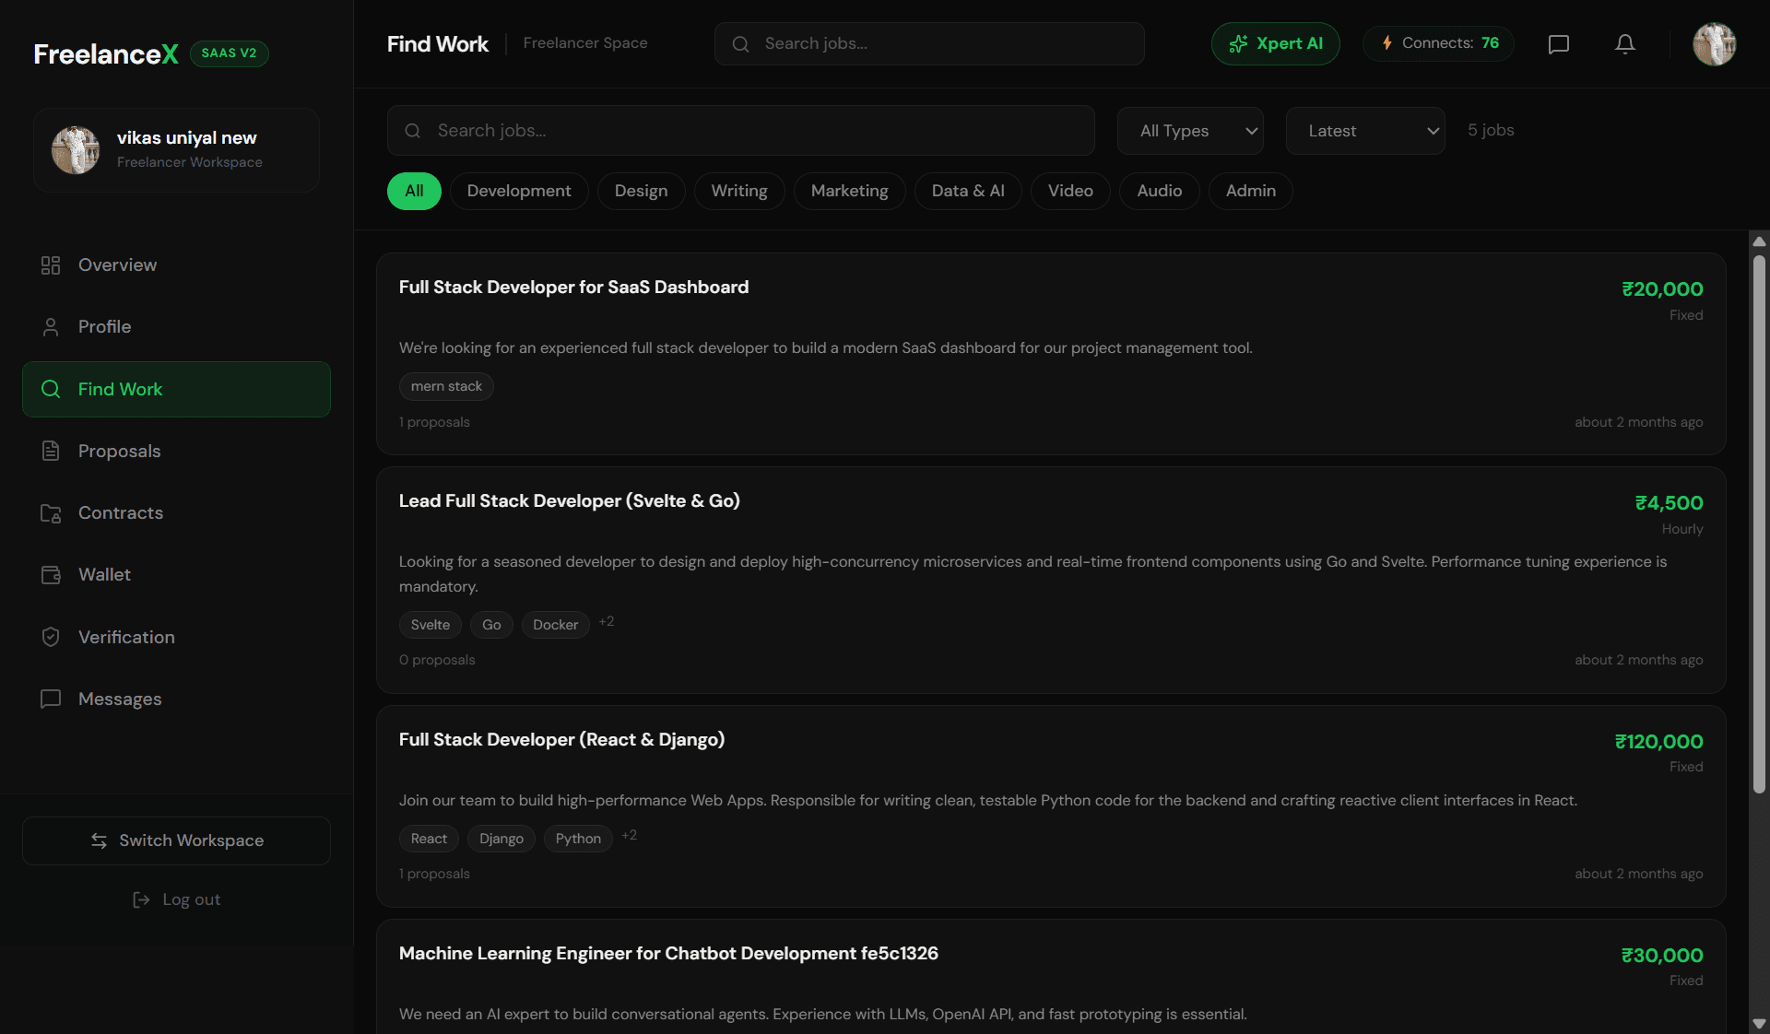The image size is (1770, 1034).
Task: Click the swap arrows icon on Switch Workspace
Action: [x=99, y=840]
